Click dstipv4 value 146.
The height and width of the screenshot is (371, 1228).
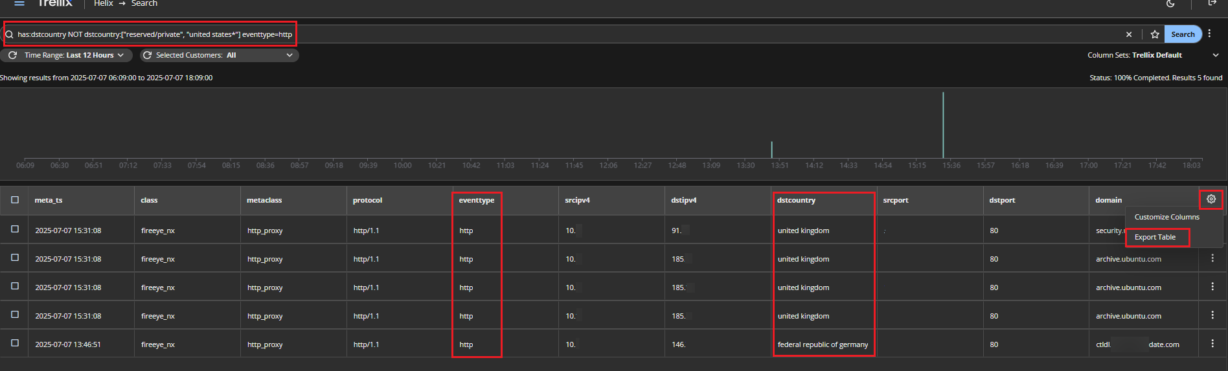[x=678, y=344]
